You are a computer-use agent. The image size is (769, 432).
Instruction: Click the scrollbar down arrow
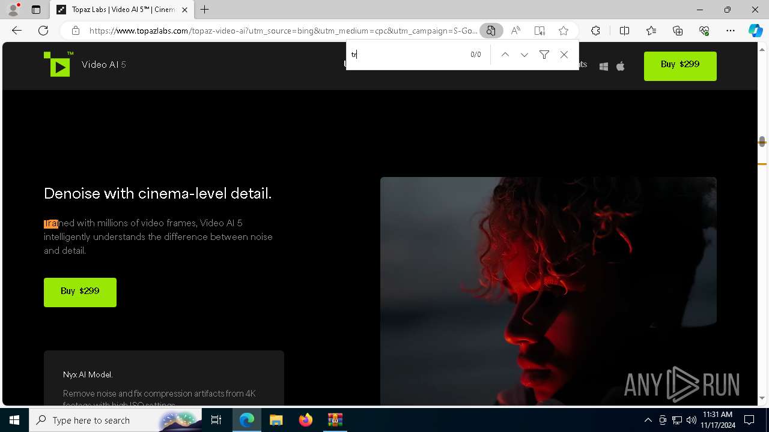pos(762,398)
